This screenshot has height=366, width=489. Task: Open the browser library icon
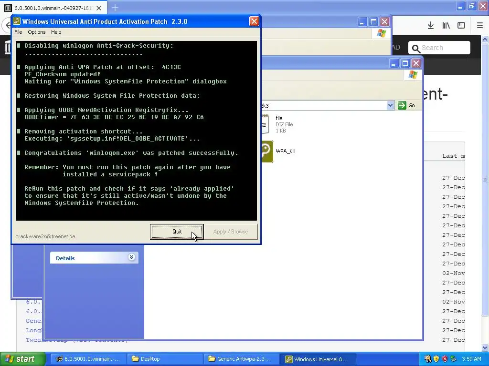446,26
